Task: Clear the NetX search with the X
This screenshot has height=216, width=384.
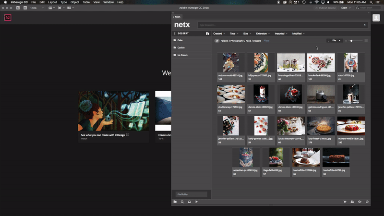Action: pyautogui.click(x=364, y=25)
